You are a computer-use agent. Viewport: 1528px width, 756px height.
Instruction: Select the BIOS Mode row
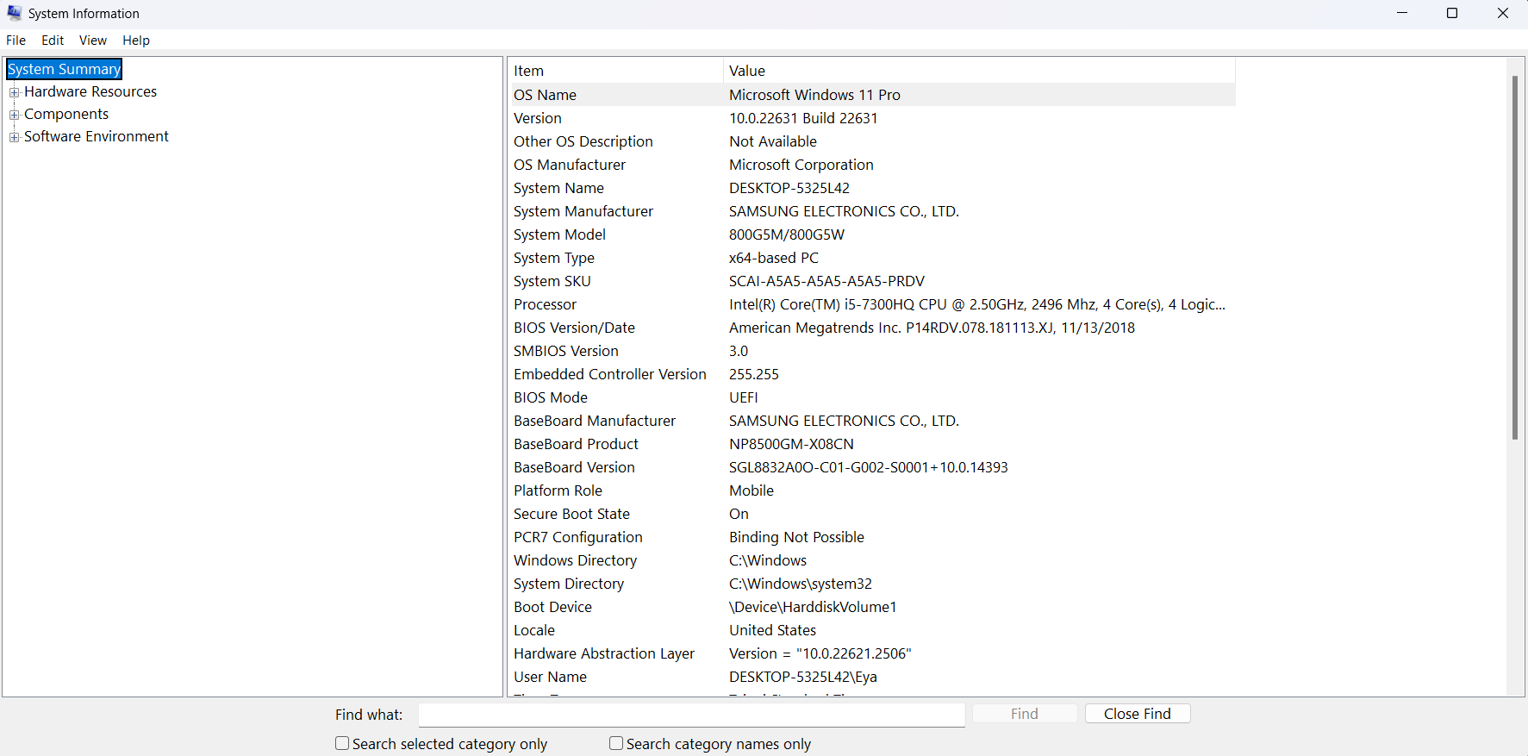(x=871, y=397)
